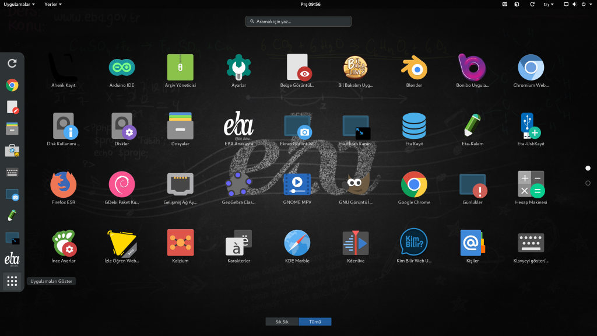
Task: Launch the Eta Kayıt database app
Action: point(414,129)
